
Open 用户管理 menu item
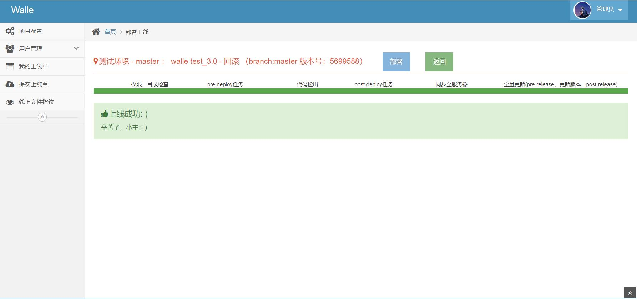(x=42, y=48)
